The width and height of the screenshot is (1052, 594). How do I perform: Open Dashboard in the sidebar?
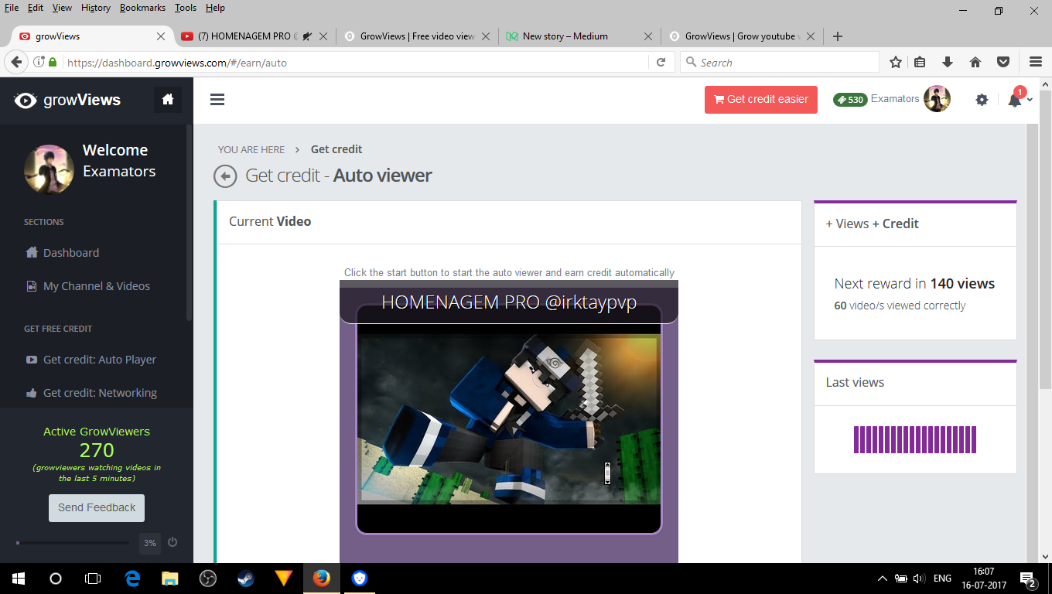click(x=71, y=253)
